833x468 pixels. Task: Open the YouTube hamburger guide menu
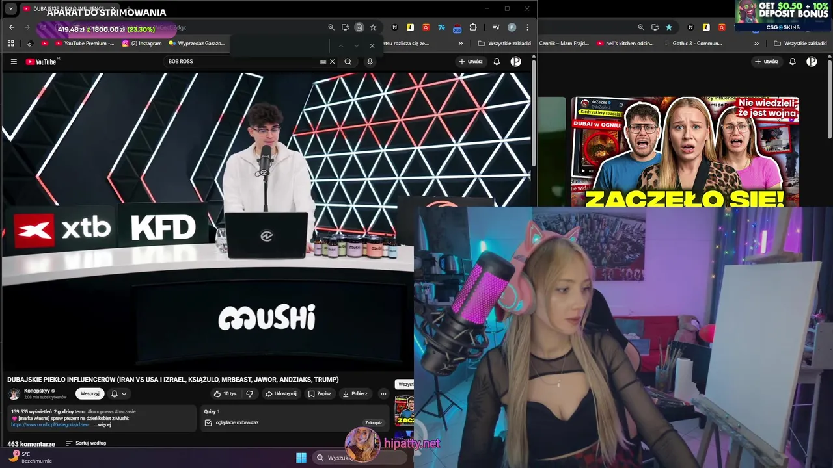pos(14,62)
